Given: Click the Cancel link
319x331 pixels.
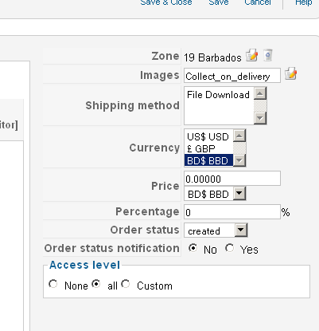Looking at the screenshot, I should click(258, 2).
